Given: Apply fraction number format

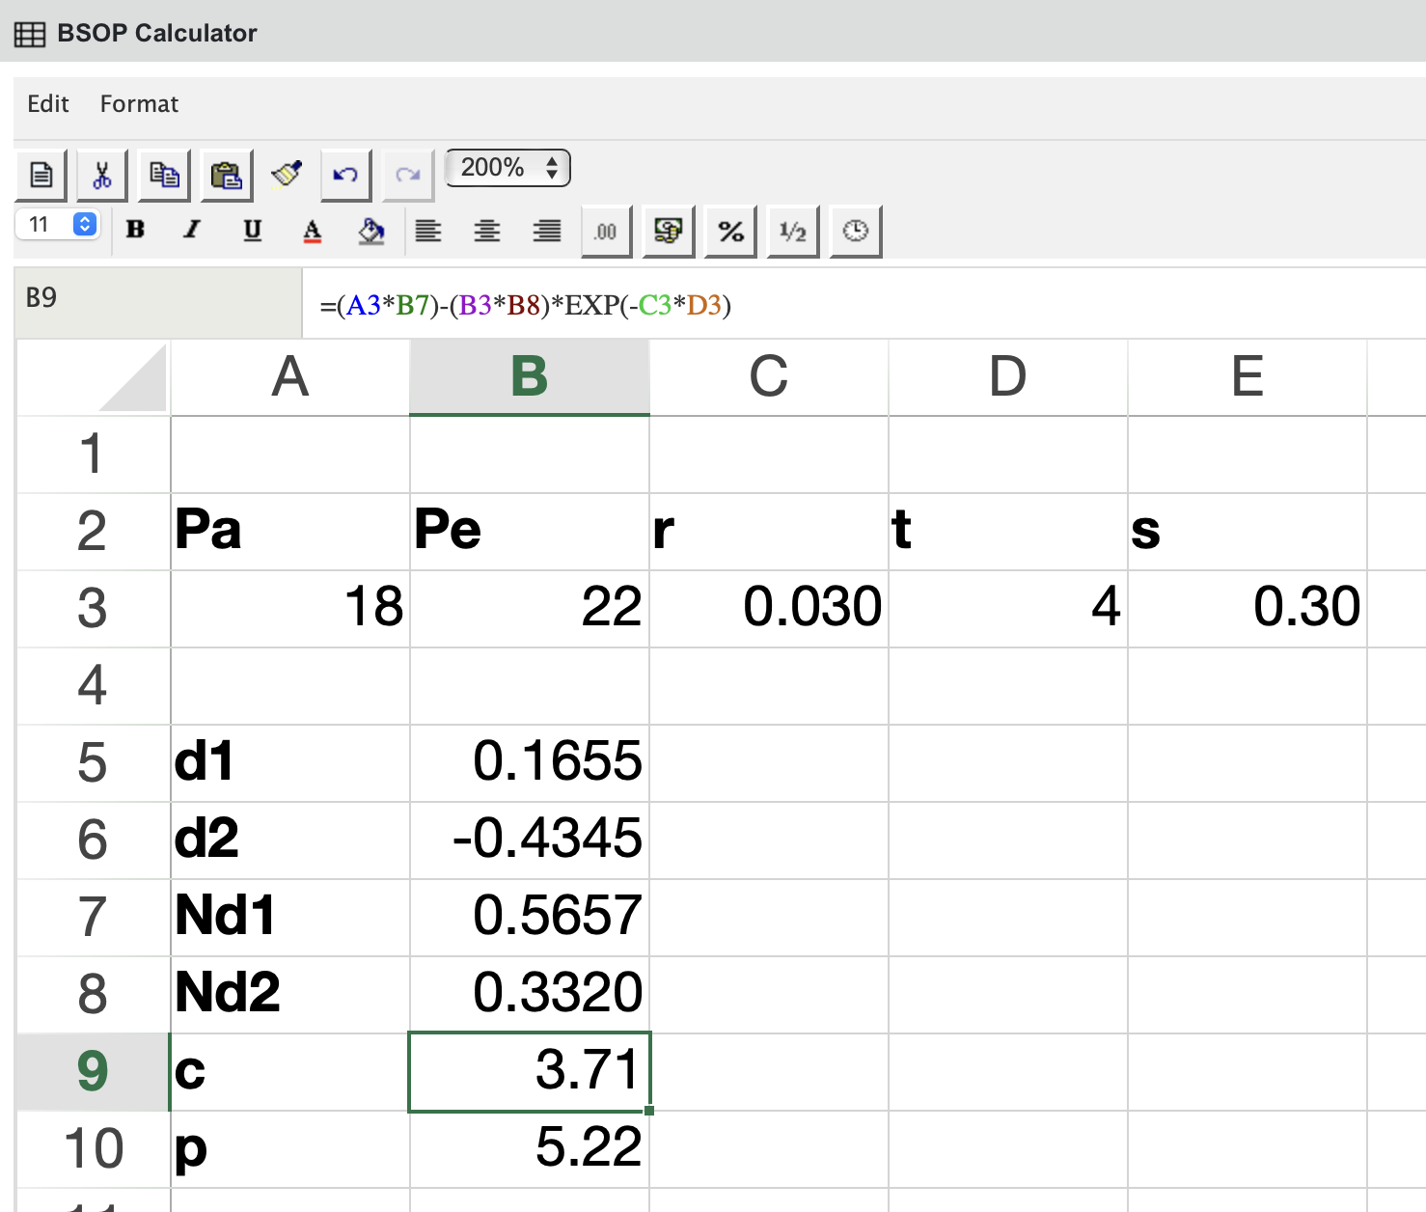Looking at the screenshot, I should click(x=792, y=231).
